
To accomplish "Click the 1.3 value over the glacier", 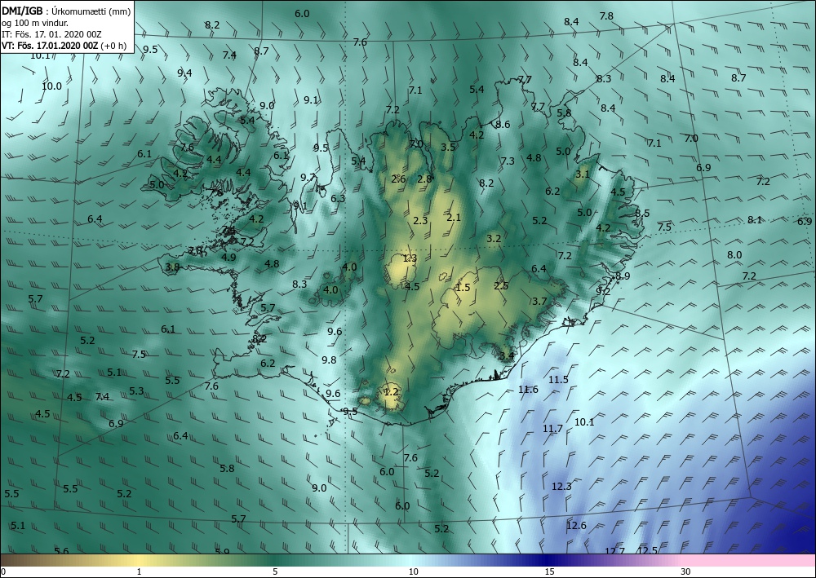I will [x=410, y=258].
